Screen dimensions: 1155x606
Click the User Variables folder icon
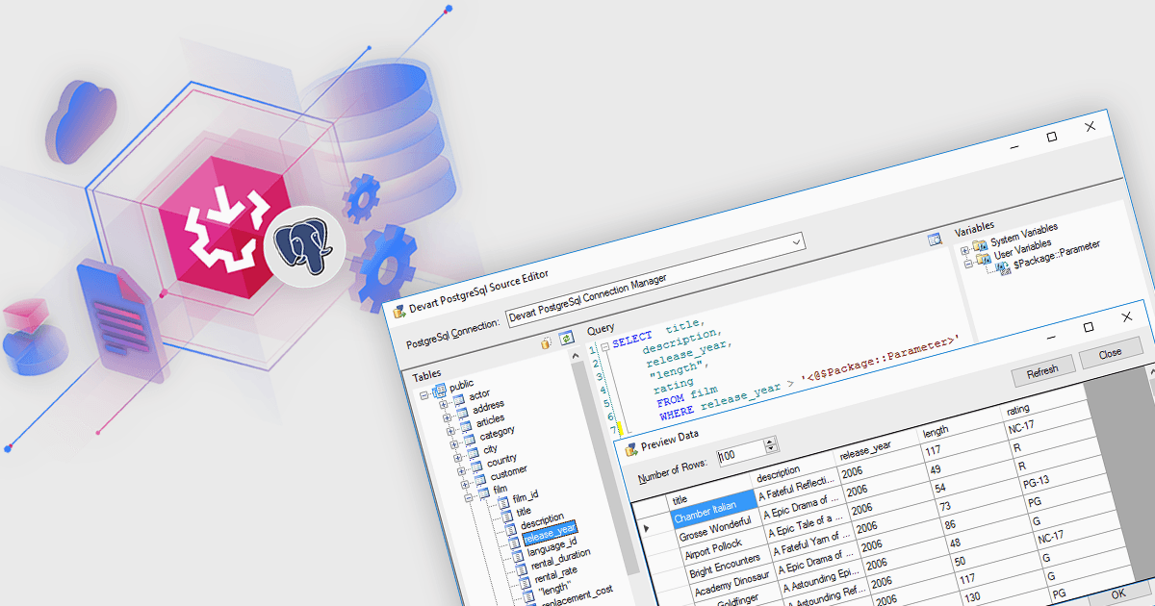click(x=984, y=258)
